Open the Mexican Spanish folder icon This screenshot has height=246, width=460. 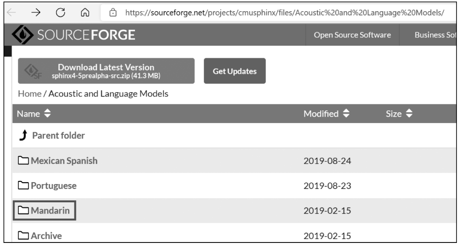pos(23,160)
